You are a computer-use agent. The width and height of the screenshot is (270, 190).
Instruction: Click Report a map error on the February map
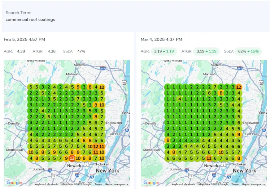117,185
